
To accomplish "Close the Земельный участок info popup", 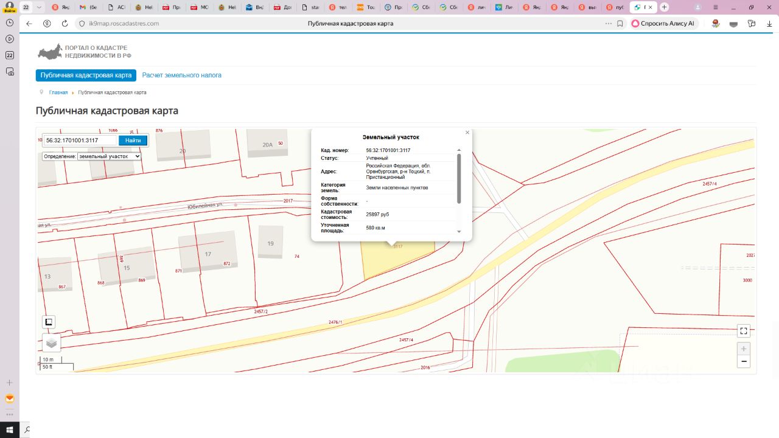I will point(467,133).
